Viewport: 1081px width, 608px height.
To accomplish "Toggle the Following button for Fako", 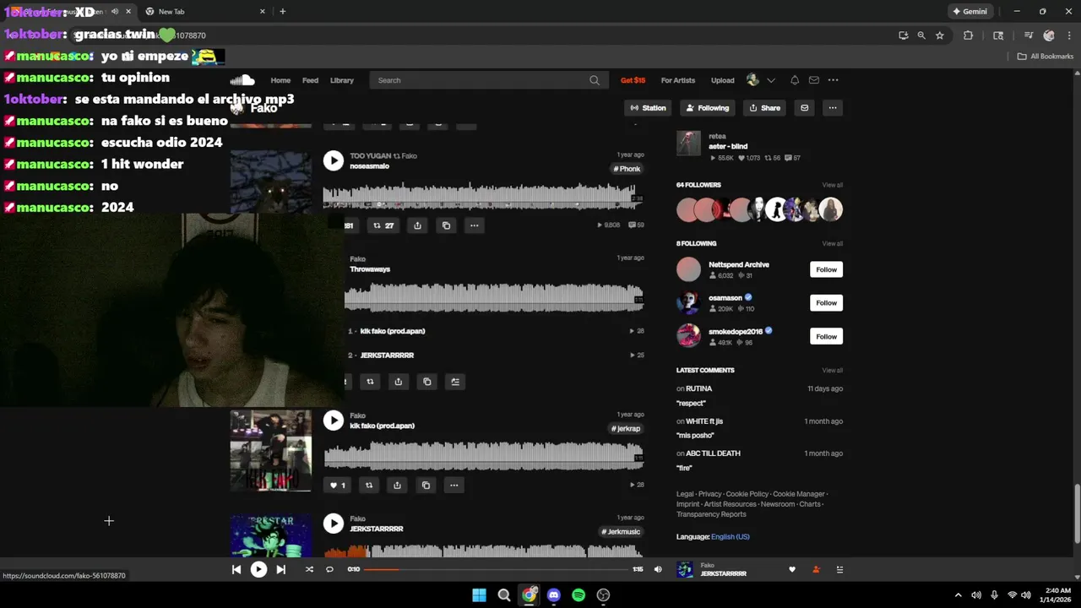I will click(x=708, y=108).
